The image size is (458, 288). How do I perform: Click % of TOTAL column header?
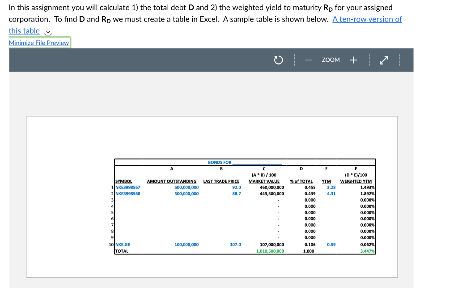(x=301, y=181)
